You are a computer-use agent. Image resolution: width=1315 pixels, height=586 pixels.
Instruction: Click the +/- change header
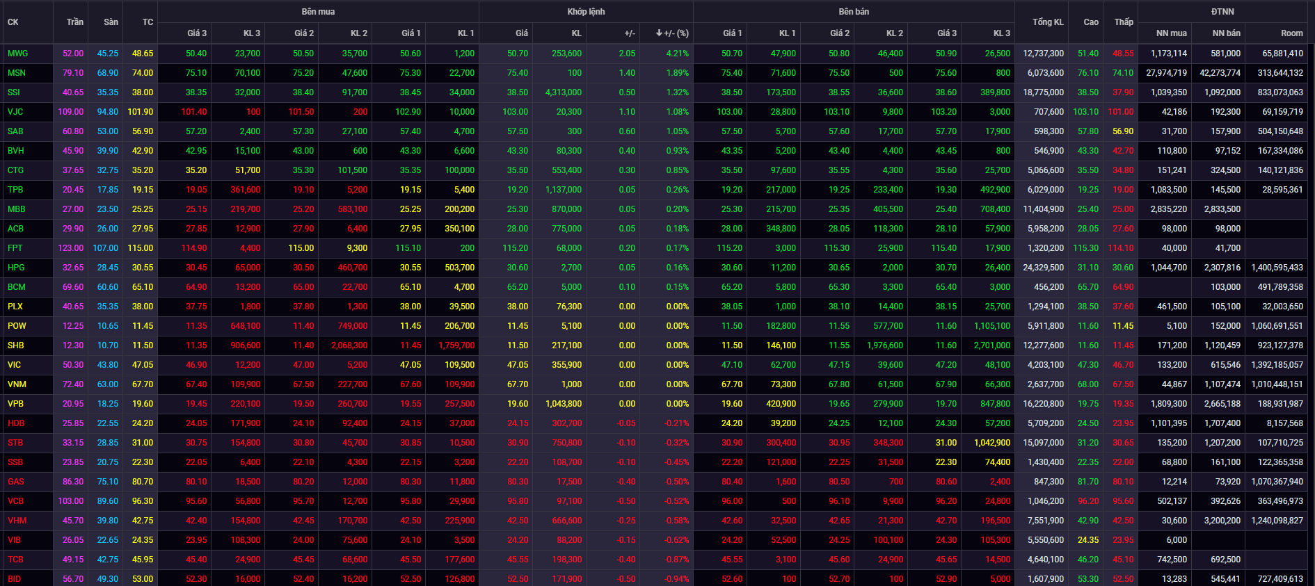pos(630,33)
